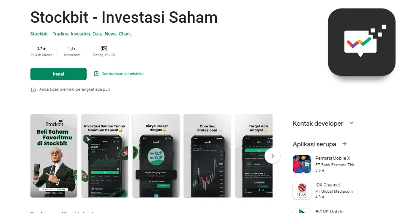Click the info icon beside Rating 12+
Image resolution: width=412 pixels, height=213 pixels.
113,55
